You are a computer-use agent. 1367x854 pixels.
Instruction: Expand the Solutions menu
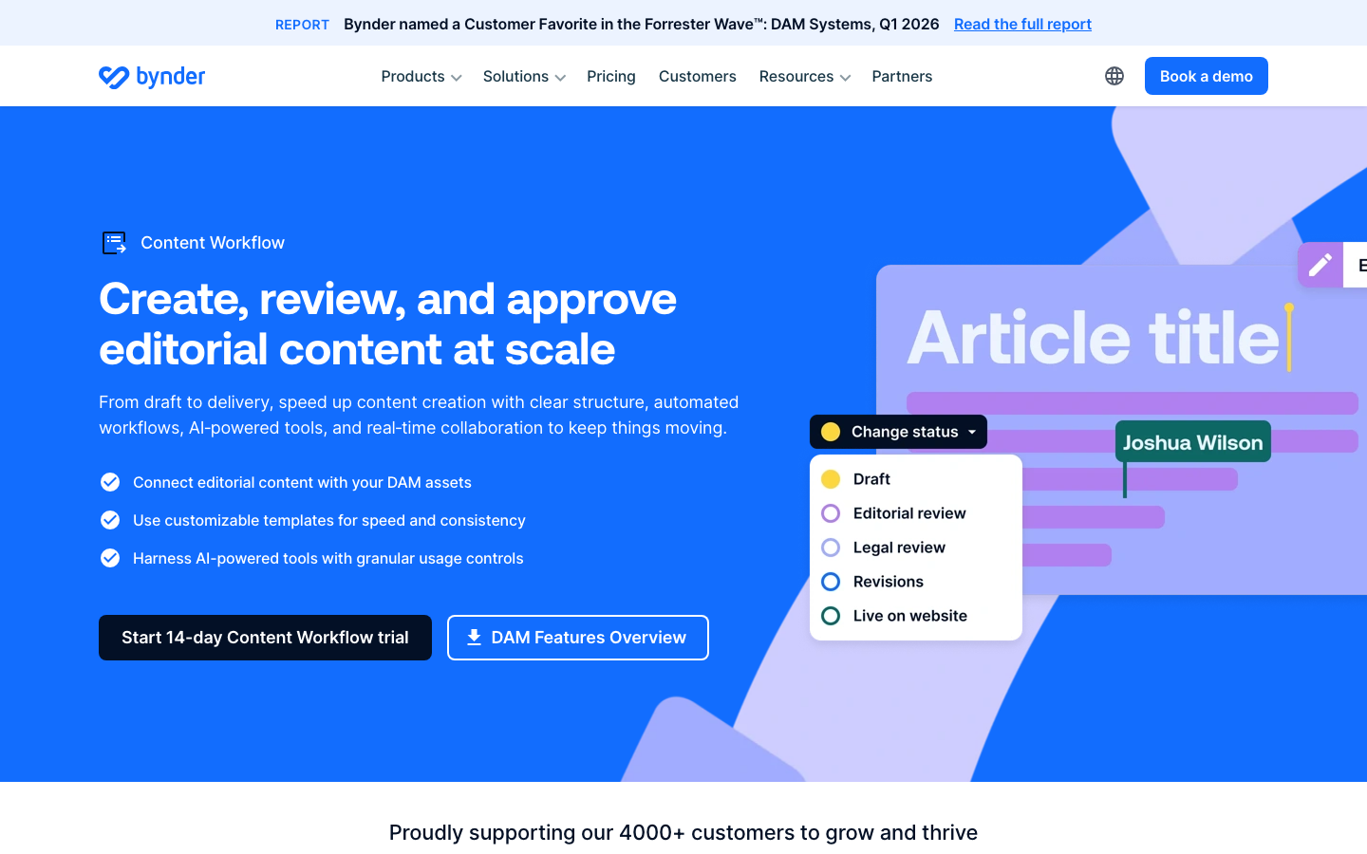(x=524, y=76)
